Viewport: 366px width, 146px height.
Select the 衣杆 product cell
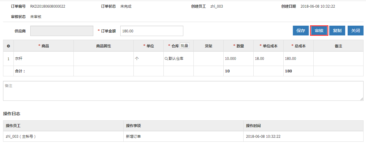point(43,59)
